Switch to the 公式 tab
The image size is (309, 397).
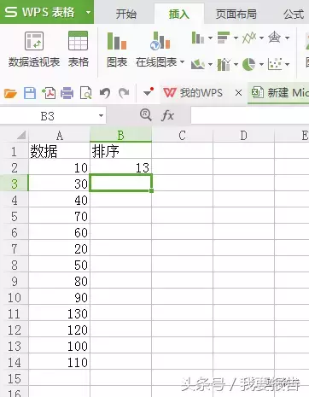pos(294,14)
